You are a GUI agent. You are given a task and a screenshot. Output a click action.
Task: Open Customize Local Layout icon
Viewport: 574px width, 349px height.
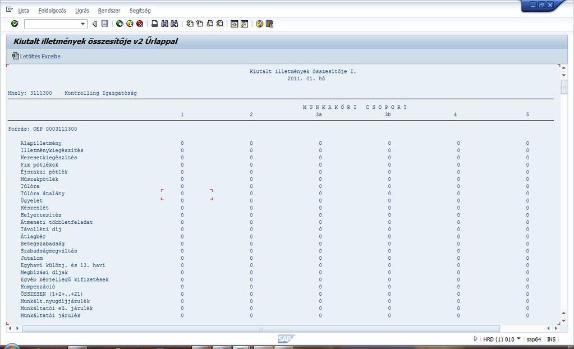(269, 24)
